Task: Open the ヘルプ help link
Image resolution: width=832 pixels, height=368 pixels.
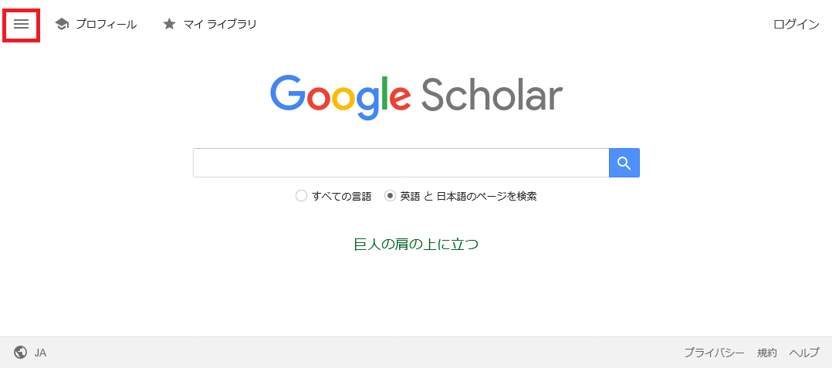Action: click(804, 353)
